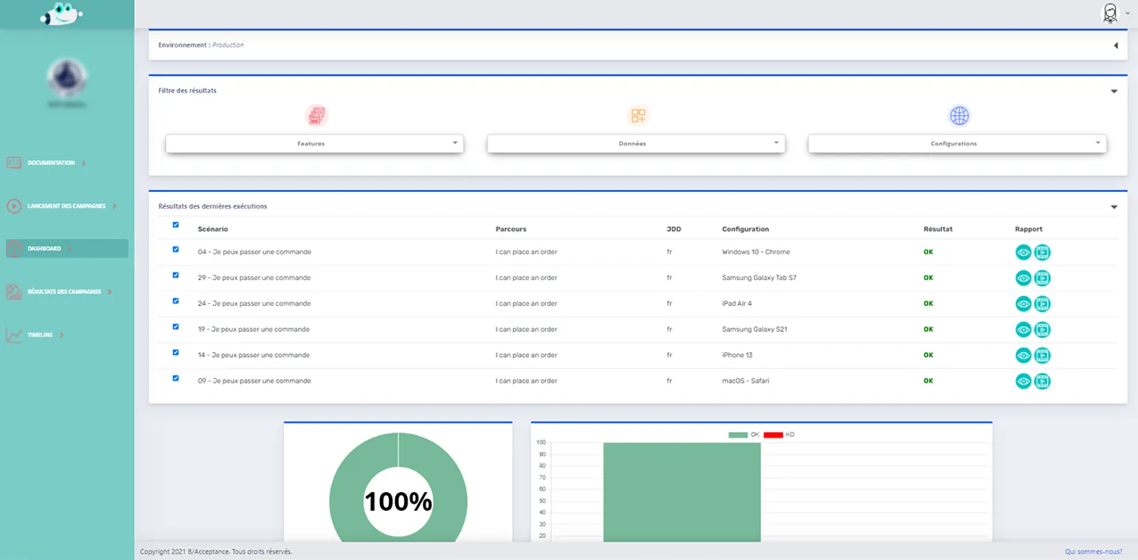Click the blue Configurations globe icon
1138x560 pixels.
pyautogui.click(x=959, y=116)
